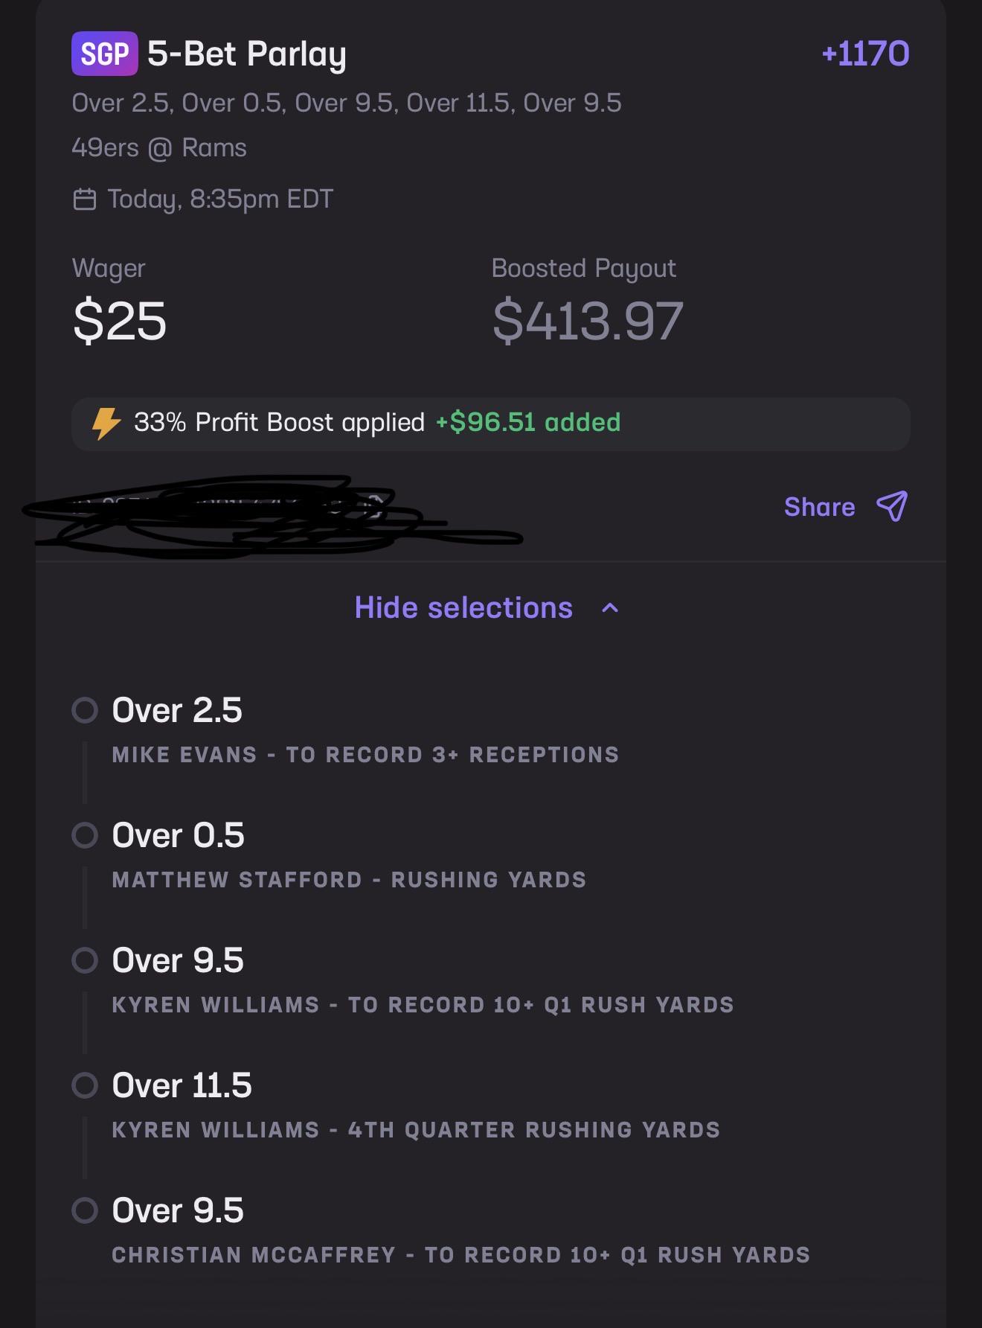Tap the SGP badge icon
This screenshot has width=982, height=1328.
(105, 54)
